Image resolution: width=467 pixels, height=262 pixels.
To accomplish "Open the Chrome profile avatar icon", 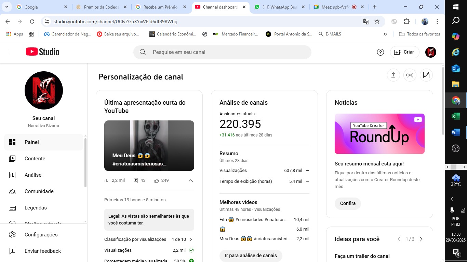I will pos(425,21).
